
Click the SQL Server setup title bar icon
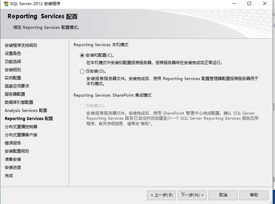[6, 3]
